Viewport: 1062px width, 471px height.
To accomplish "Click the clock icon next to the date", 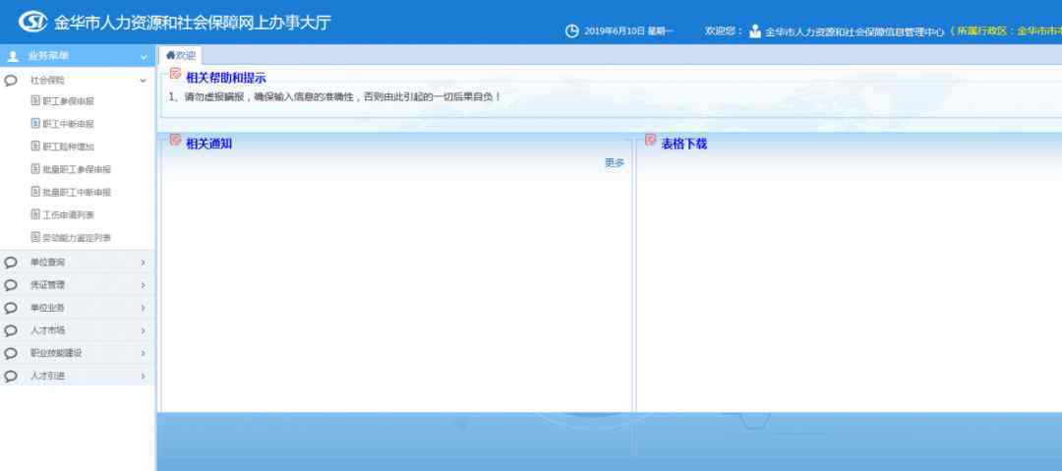I will [x=572, y=31].
